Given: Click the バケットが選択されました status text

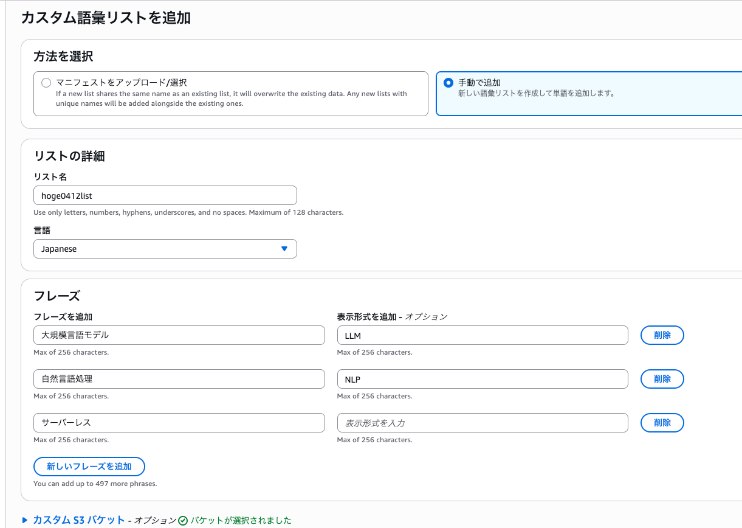Looking at the screenshot, I should pos(241,521).
